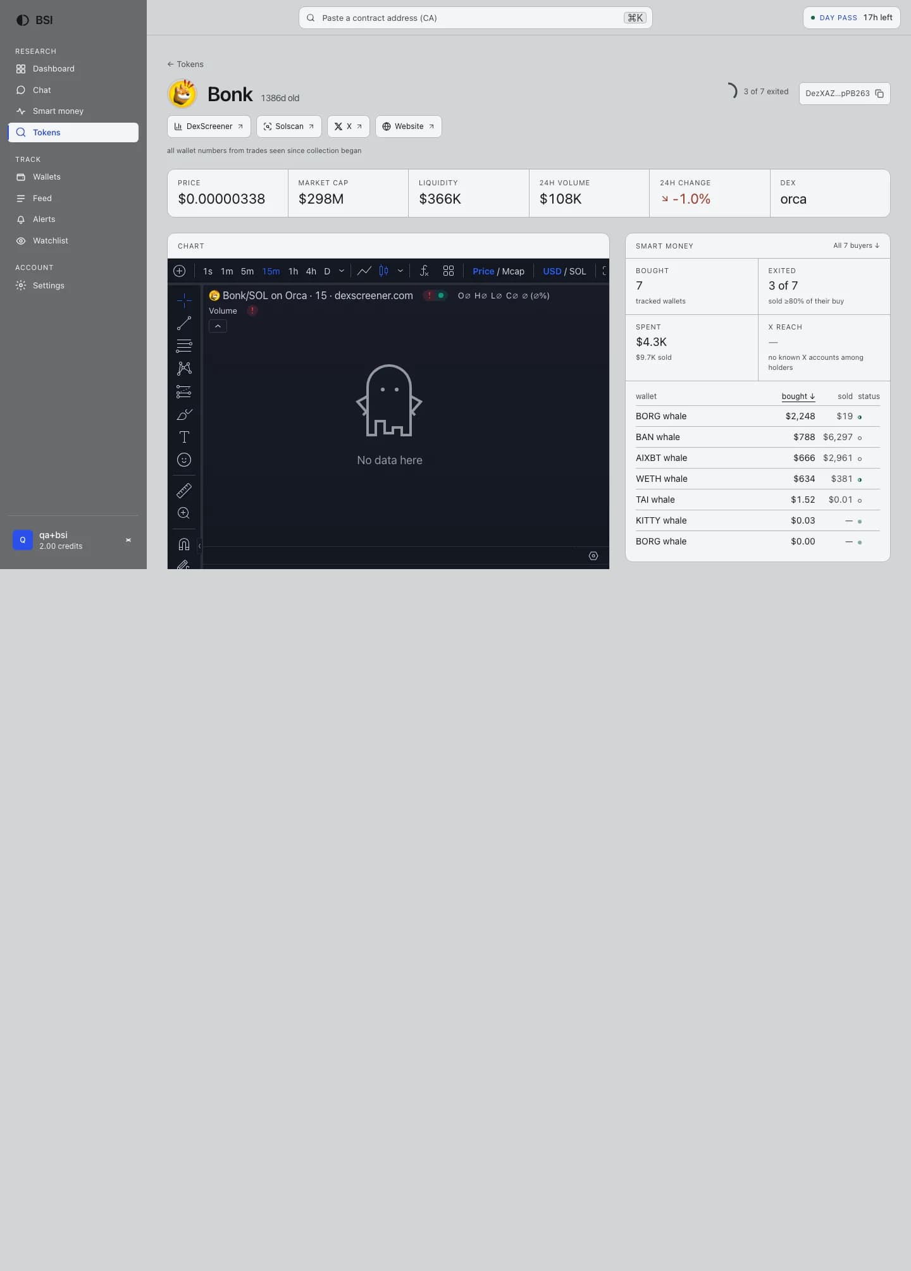Sort wallets by bought column
Screen dimensions: 911x1271
click(798, 396)
